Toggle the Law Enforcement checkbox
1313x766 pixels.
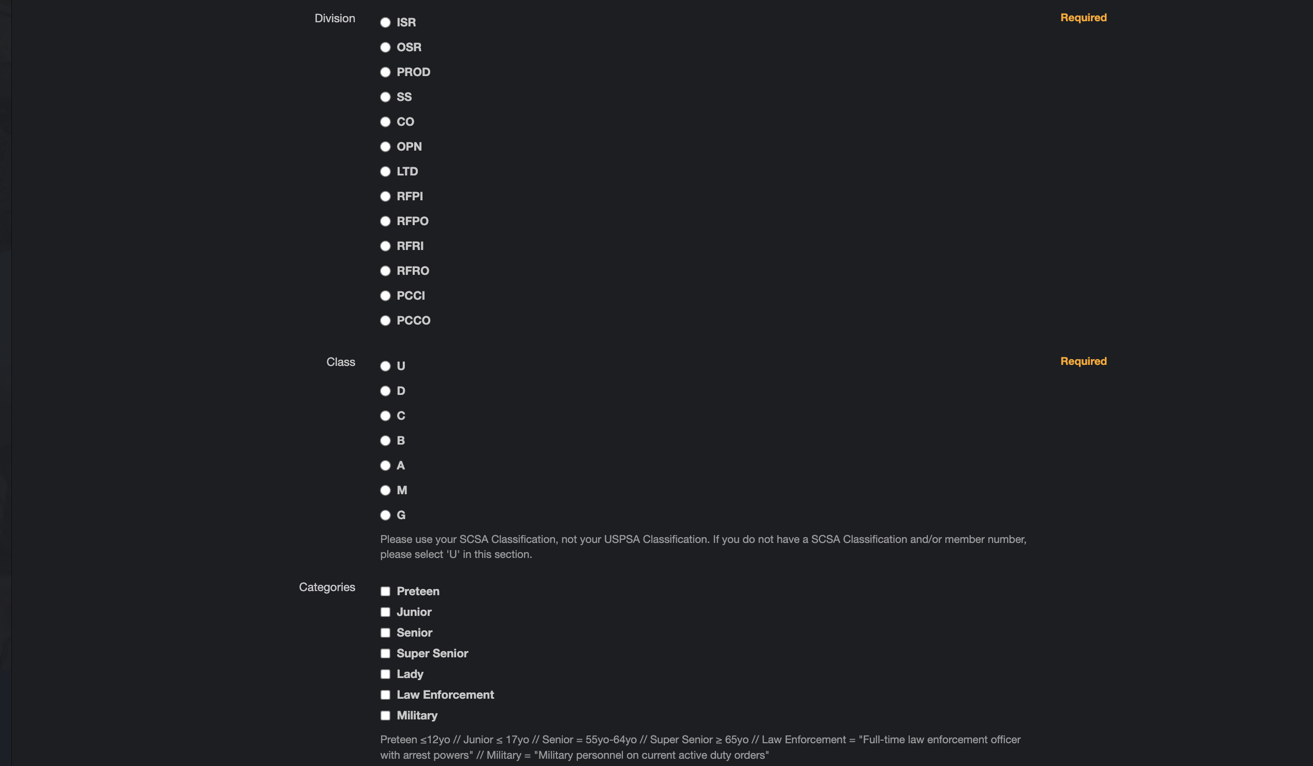pos(385,695)
